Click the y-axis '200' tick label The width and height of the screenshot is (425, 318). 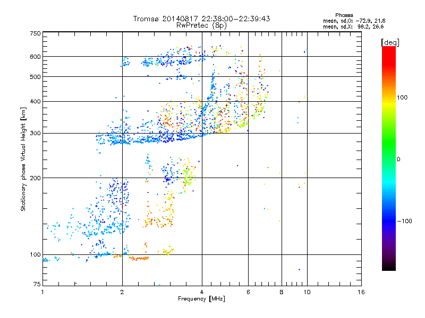pos(35,178)
